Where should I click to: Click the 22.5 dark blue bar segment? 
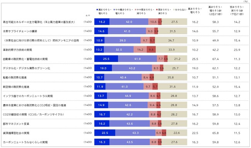105,133
